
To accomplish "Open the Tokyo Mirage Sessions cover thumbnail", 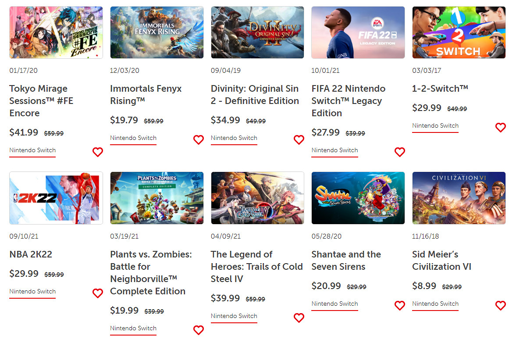I will [x=56, y=32].
